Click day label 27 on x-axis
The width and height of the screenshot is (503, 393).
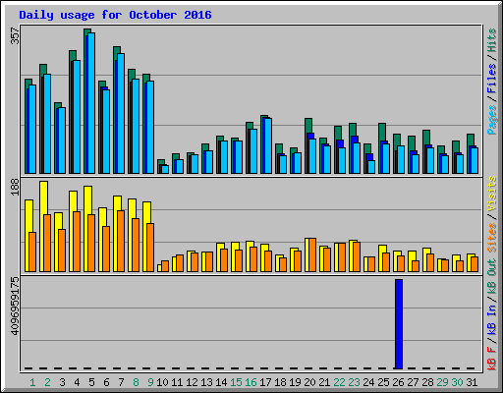(413, 382)
